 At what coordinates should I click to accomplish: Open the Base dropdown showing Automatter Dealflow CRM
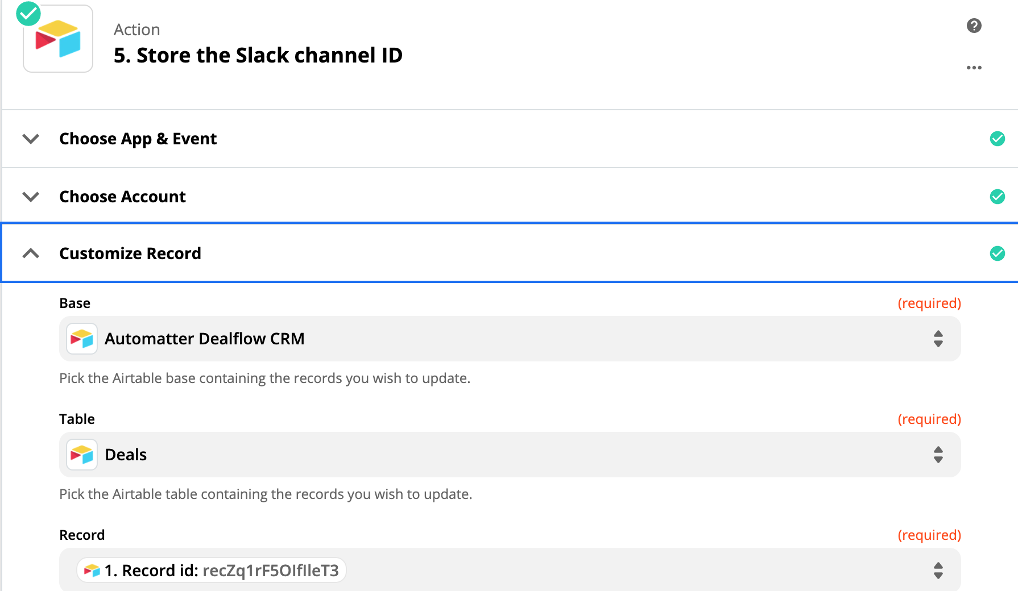[510, 339]
